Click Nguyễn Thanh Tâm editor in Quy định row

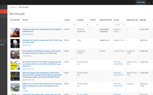point(132,63)
